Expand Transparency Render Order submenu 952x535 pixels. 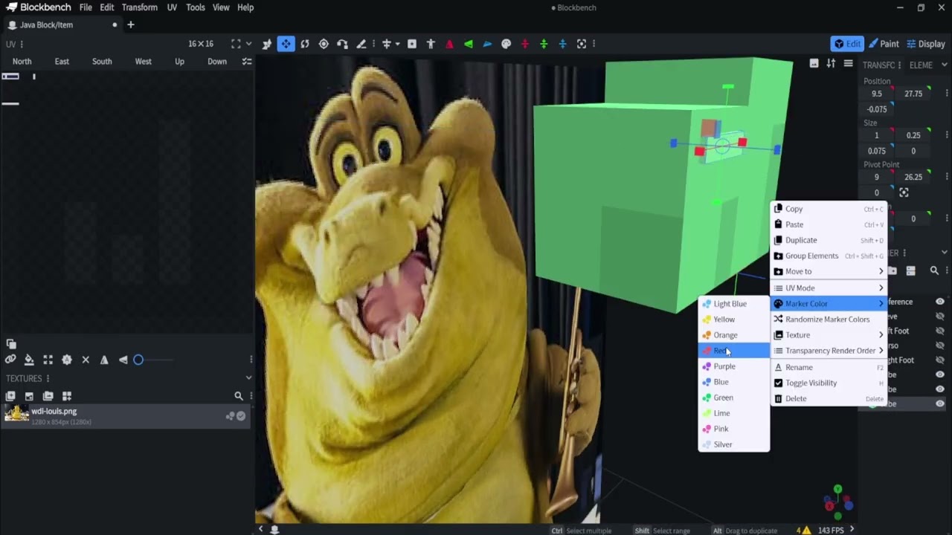point(829,350)
